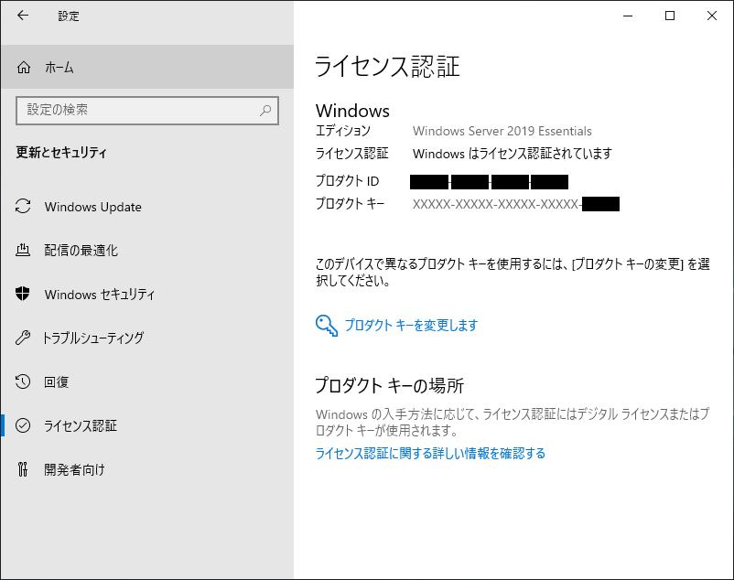This screenshot has width=734, height=580.
Task: Click the search magnifier icon
Action: pos(265,111)
